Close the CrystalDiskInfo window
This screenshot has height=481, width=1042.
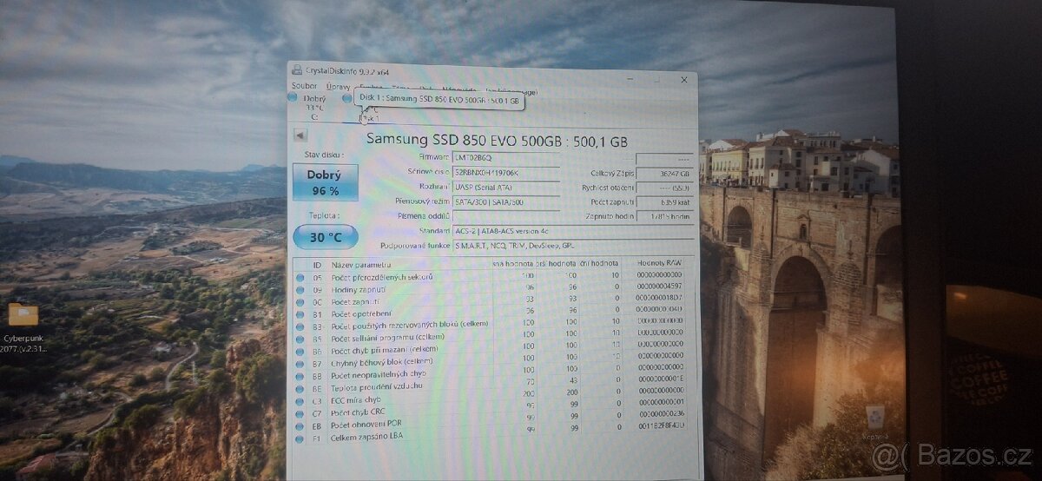click(683, 80)
